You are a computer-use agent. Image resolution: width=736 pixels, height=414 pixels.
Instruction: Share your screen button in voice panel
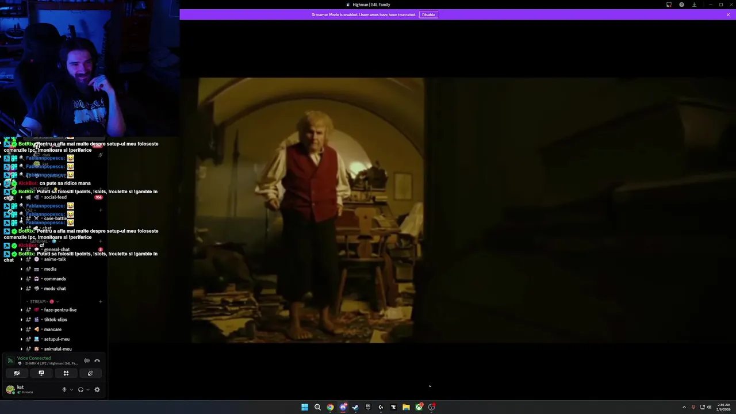coord(41,373)
